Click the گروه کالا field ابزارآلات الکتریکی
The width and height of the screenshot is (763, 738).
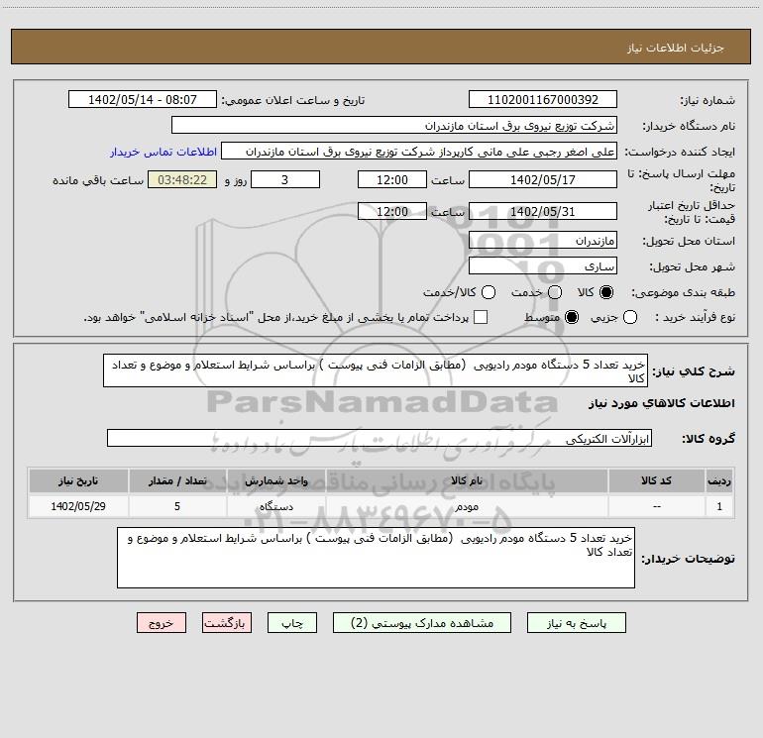[380, 438]
